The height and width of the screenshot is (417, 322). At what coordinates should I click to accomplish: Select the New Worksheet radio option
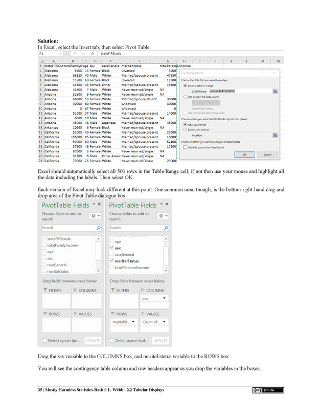[185, 124]
